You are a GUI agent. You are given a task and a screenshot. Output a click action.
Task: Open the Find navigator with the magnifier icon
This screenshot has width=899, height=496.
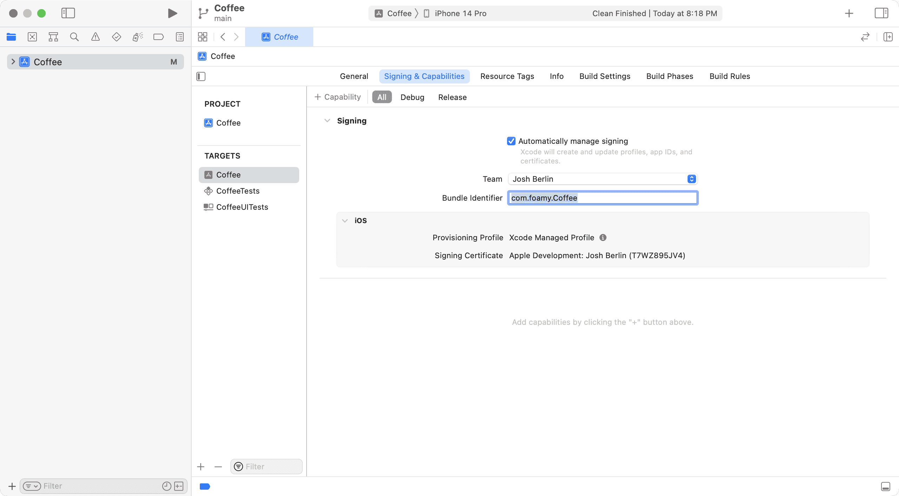pyautogui.click(x=74, y=36)
